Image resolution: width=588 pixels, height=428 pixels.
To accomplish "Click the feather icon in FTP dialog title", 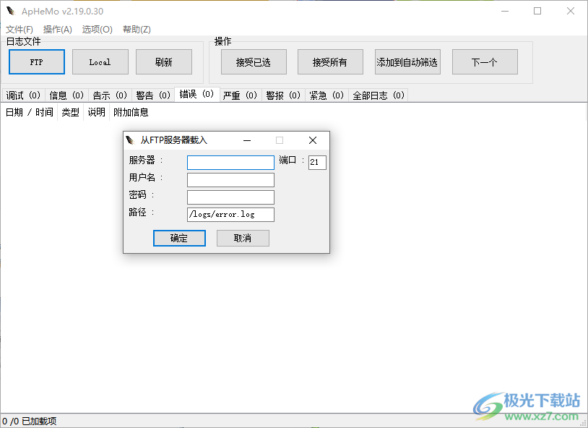I will 130,140.
